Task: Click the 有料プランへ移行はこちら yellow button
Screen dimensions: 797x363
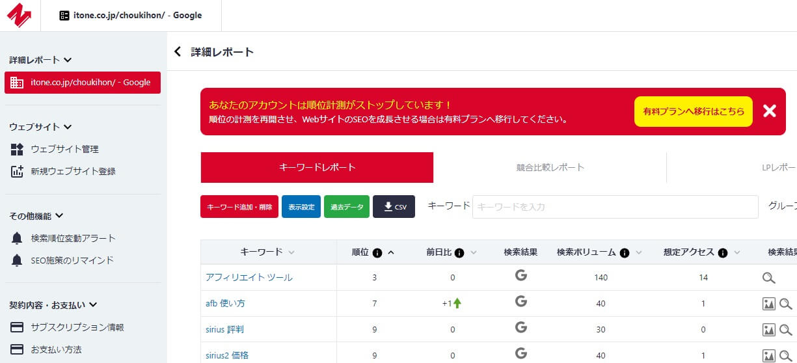Action: coord(694,111)
